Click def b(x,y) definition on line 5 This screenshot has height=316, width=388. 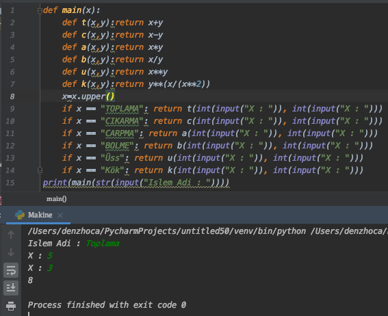click(113, 60)
